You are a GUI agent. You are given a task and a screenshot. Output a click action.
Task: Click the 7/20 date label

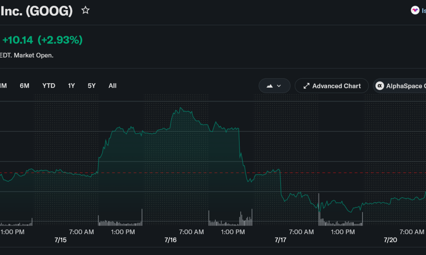[x=390, y=240]
